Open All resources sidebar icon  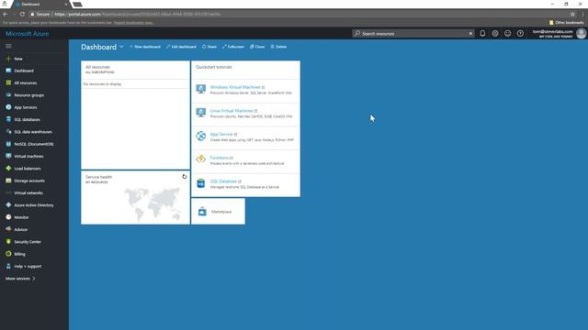[x=8, y=82]
